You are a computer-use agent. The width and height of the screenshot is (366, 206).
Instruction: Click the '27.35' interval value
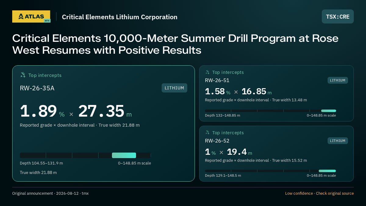(101, 111)
